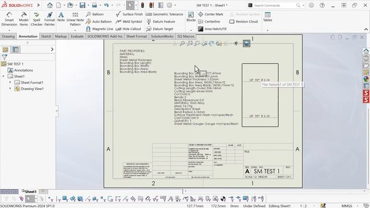
Task: Insert a Center Mark
Action: pyautogui.click(x=210, y=14)
